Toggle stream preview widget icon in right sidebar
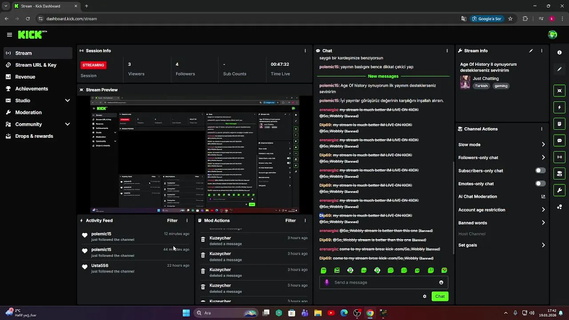Screen dimensions: 569x320 coord(560,91)
